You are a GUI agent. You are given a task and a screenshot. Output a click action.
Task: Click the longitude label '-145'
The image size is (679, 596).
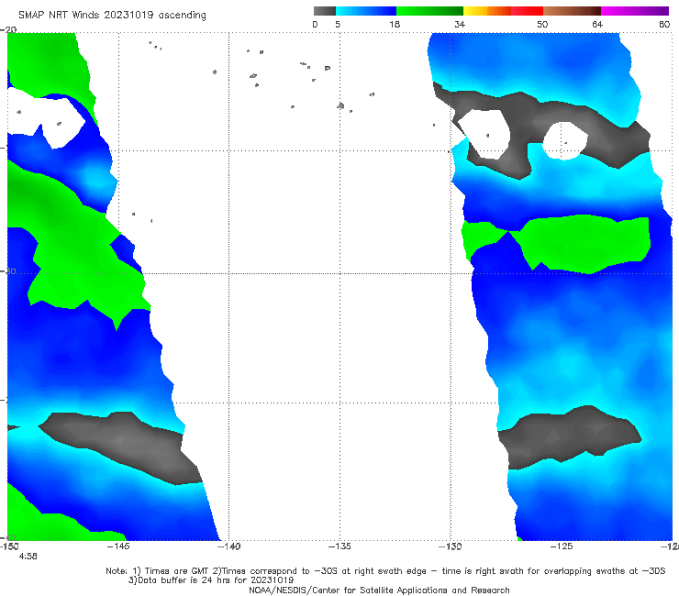coord(118,546)
